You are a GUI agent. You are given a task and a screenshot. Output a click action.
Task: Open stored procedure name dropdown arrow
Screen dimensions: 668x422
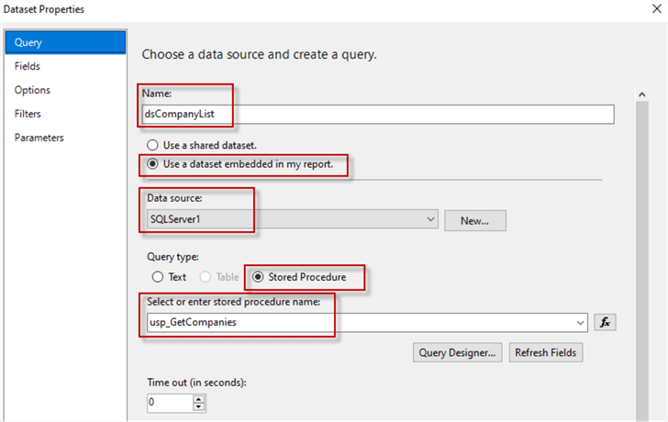click(x=580, y=322)
